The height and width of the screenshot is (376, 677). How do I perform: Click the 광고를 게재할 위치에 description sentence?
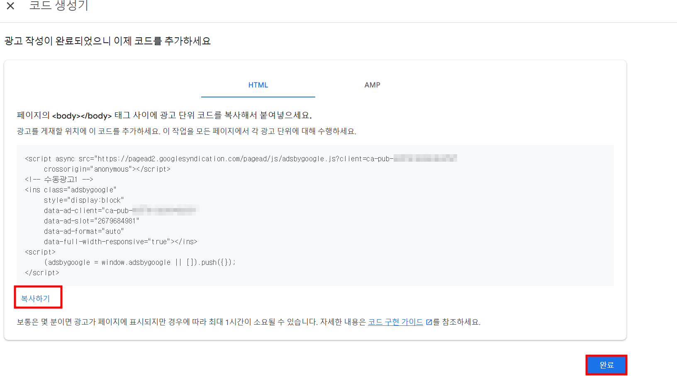point(186,131)
